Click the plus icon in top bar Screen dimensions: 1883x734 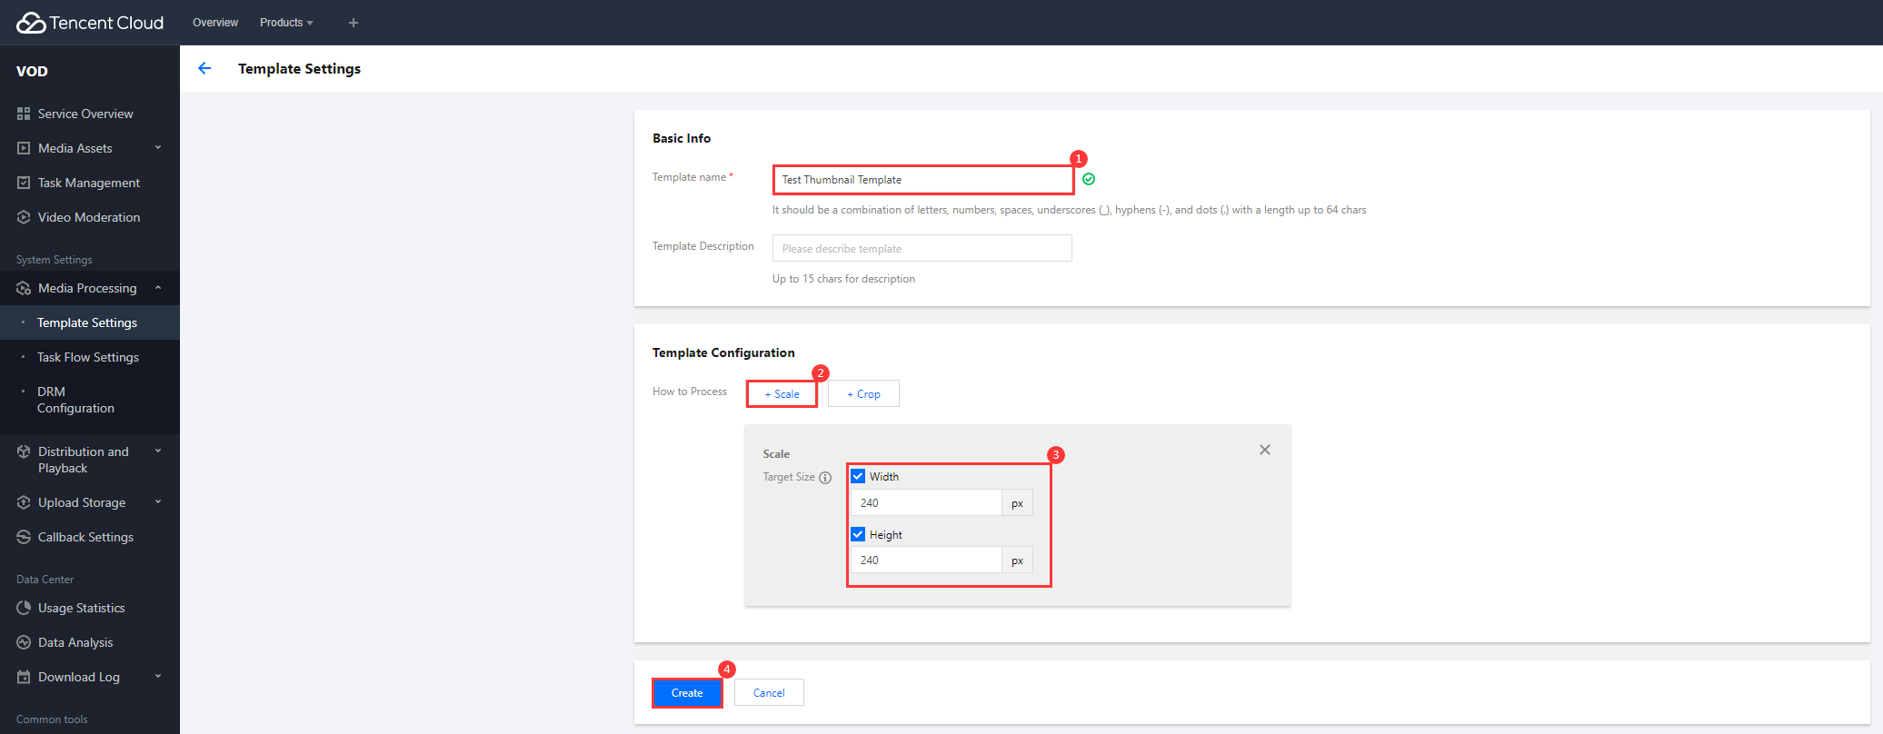click(x=354, y=23)
